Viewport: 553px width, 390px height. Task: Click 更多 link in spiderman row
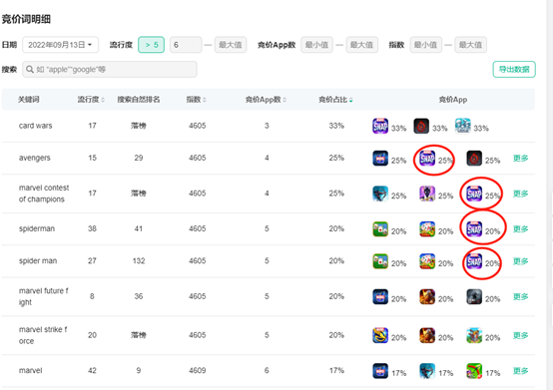520,229
